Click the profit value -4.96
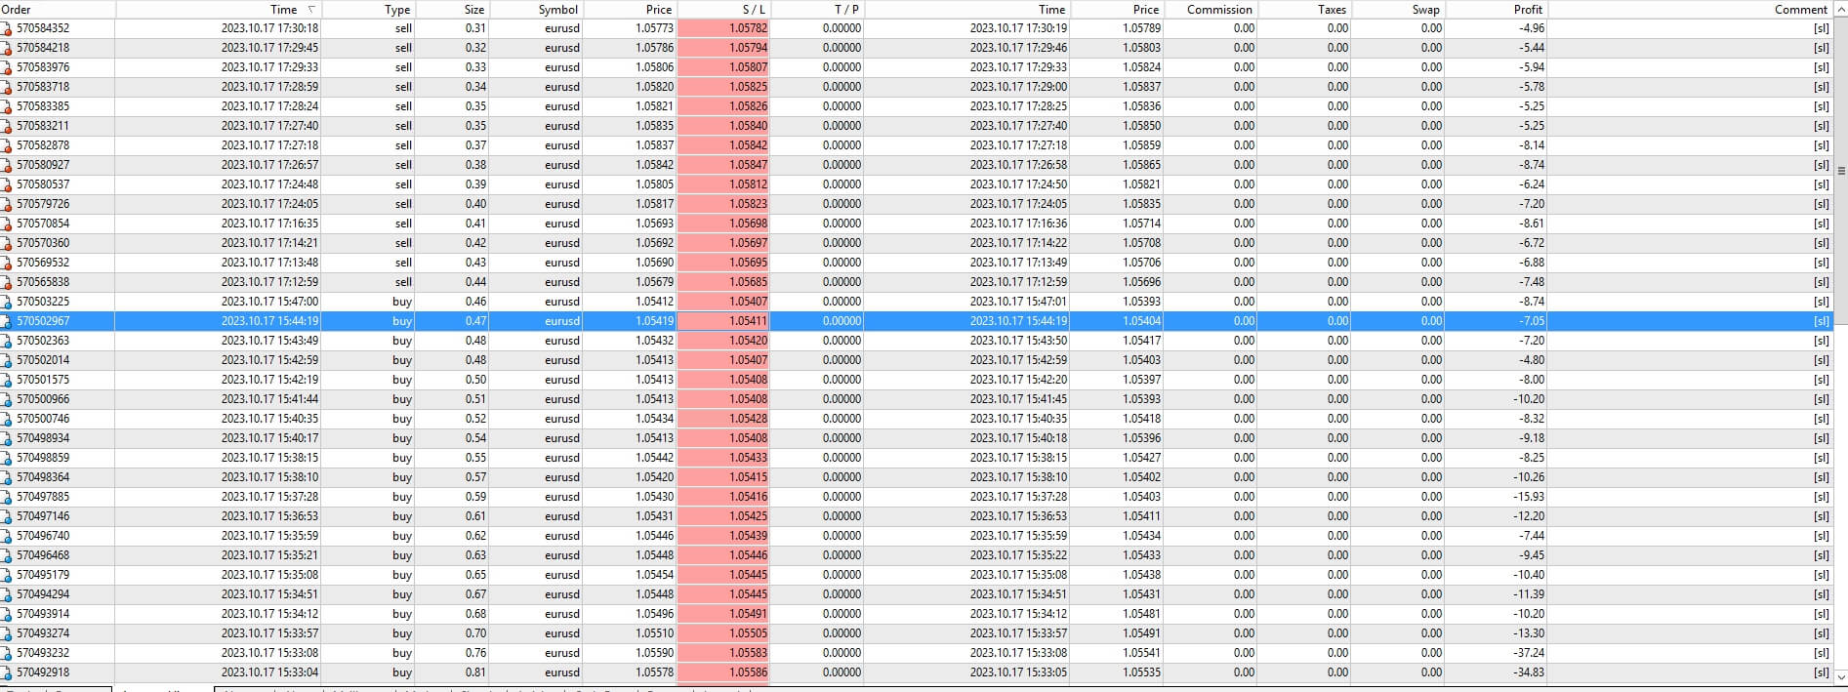Image resolution: width=1848 pixels, height=692 pixels. point(1532,28)
